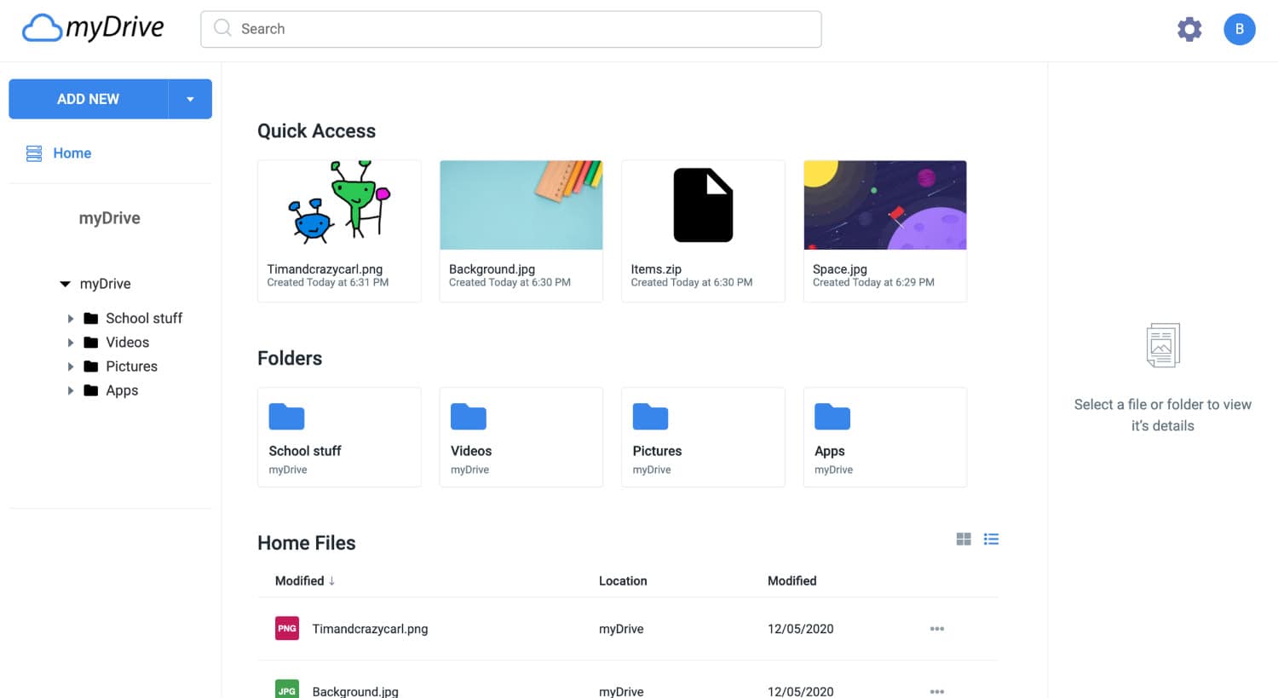Select School stuff in sidebar tree
The image size is (1278, 698).
point(144,318)
